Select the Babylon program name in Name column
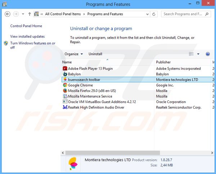The width and height of the screenshot is (216, 174). (75, 74)
